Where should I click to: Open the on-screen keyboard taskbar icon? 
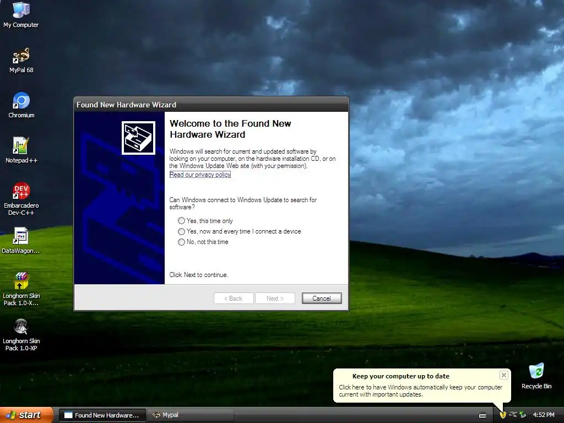pos(482,415)
